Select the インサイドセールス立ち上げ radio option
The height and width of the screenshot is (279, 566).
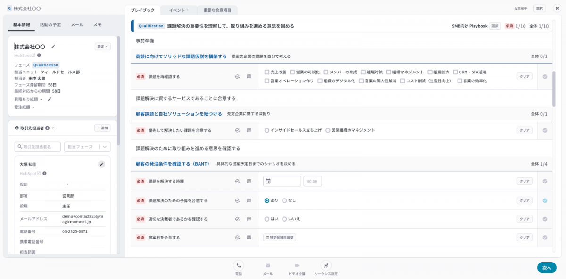click(x=267, y=130)
